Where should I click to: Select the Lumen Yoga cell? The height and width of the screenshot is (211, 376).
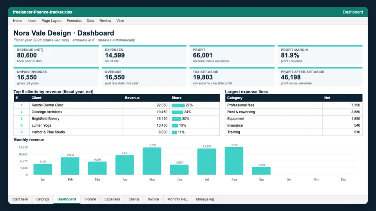(x=76, y=125)
